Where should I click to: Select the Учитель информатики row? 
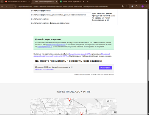pyautogui.click(x=60, y=11)
